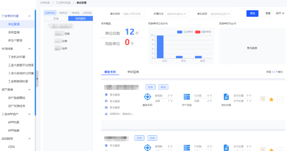Open the 单位类型 dropdown
Image resolution: width=287 pixels, height=151 pixels.
pos(220,14)
